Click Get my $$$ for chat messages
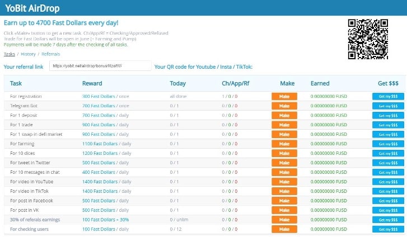The width and height of the screenshot is (407, 237). [x=388, y=172]
